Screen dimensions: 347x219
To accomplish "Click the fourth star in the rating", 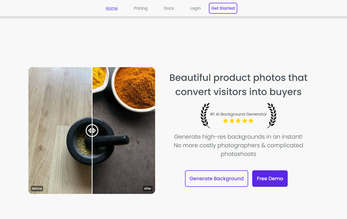I will [x=245, y=121].
